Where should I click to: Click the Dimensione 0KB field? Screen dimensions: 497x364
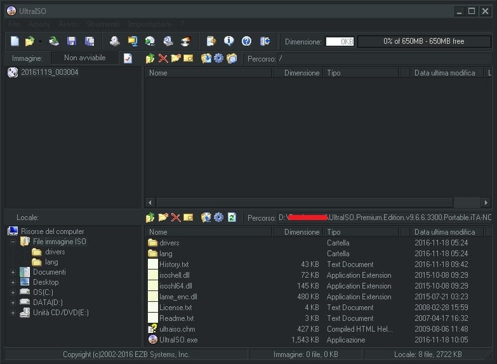(x=340, y=41)
